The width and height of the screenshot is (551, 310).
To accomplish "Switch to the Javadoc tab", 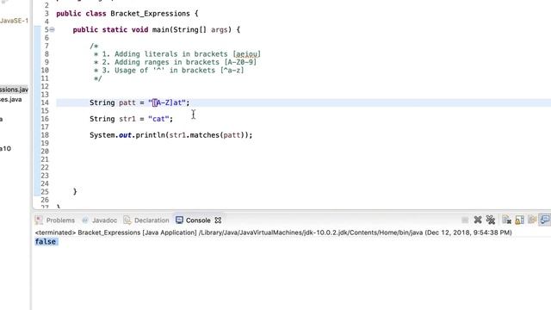I will tap(104, 220).
